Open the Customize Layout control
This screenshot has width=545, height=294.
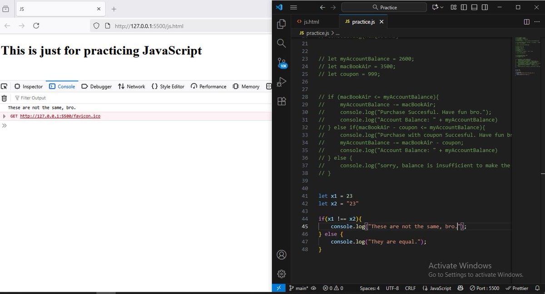(x=454, y=7)
